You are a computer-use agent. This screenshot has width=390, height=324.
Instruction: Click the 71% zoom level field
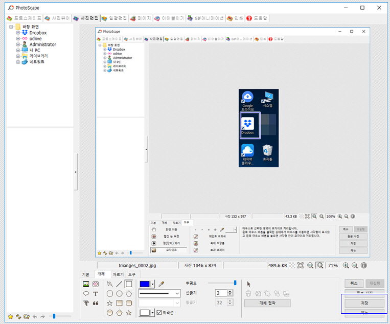(333, 266)
